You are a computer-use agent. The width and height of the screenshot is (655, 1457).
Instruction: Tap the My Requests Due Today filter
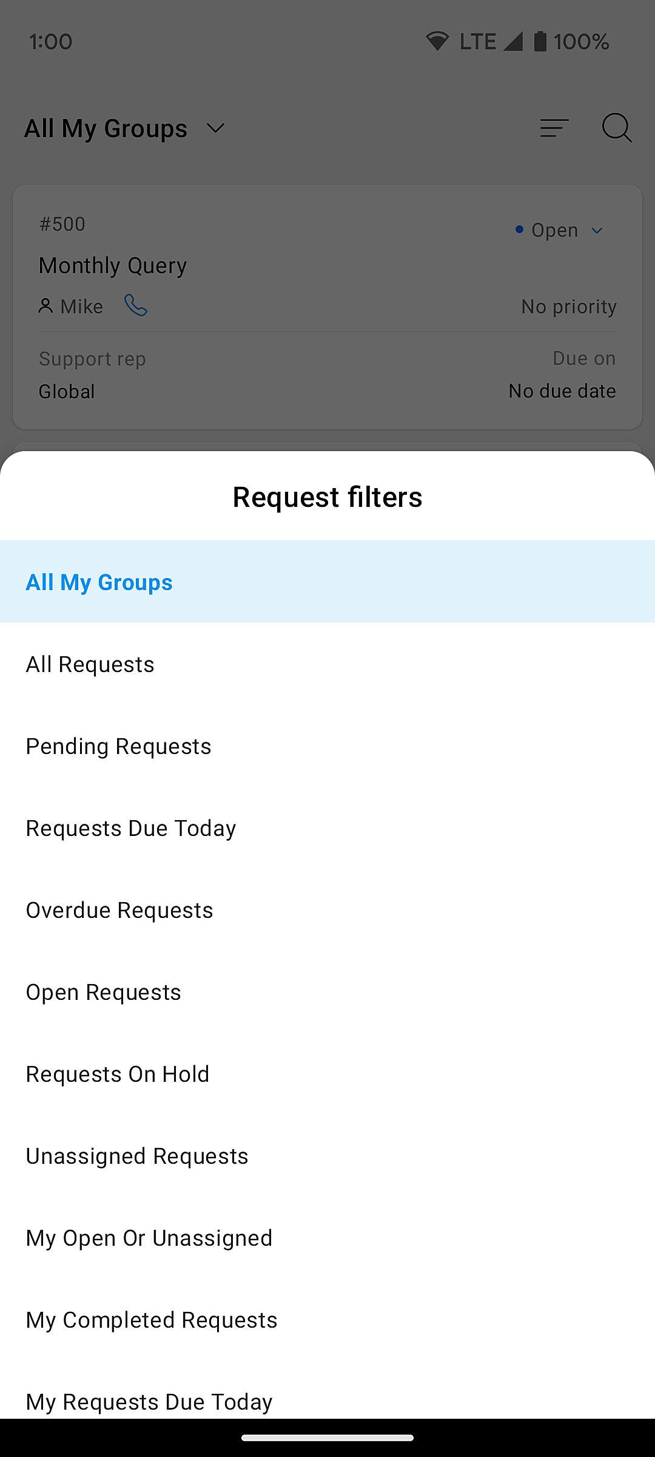tap(149, 1401)
